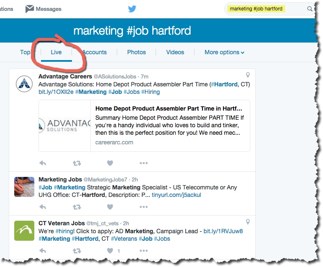Open Messages envelope icon

pyautogui.click(x=29, y=9)
